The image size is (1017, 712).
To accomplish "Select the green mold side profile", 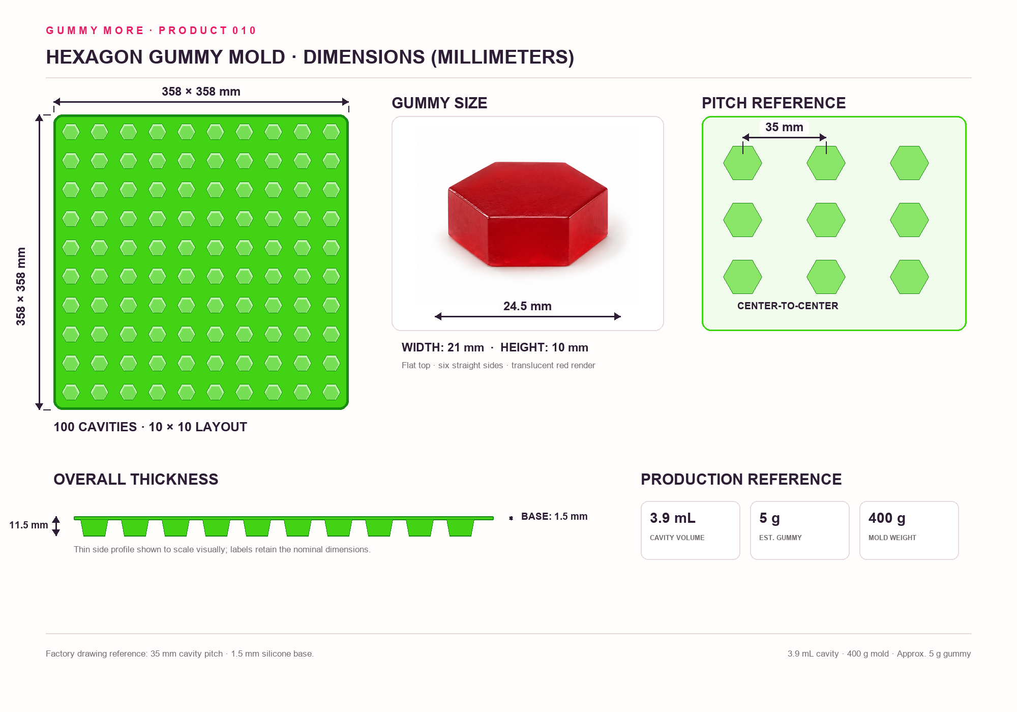I will pyautogui.click(x=284, y=526).
